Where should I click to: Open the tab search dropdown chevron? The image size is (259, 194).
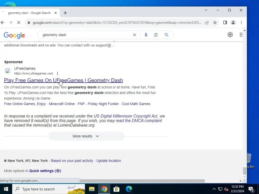tap(206, 10)
